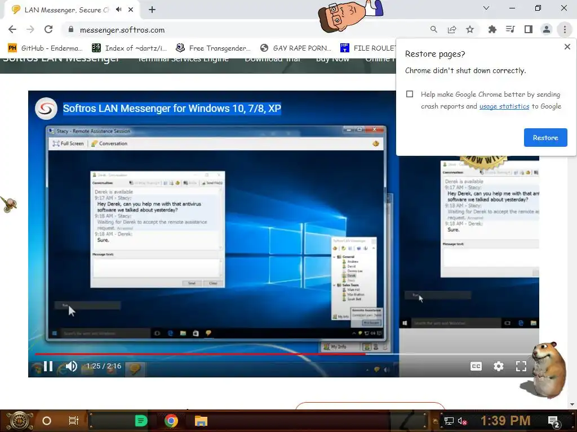Click the Buy Now menu item
Viewport: 577px width, 432px height.
tap(332, 58)
